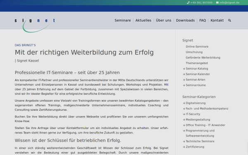This screenshot has width=248, height=155.
Task: Click the Seminar-Kategorien sidebar heading
Action: coord(199,97)
